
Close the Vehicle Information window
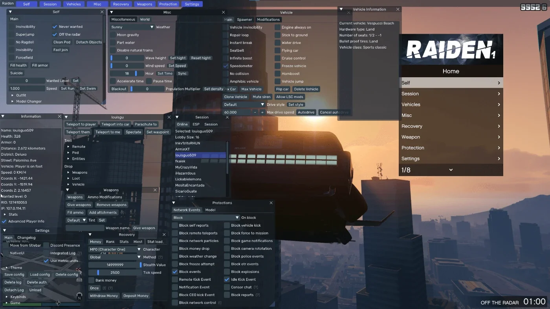pyautogui.click(x=398, y=9)
